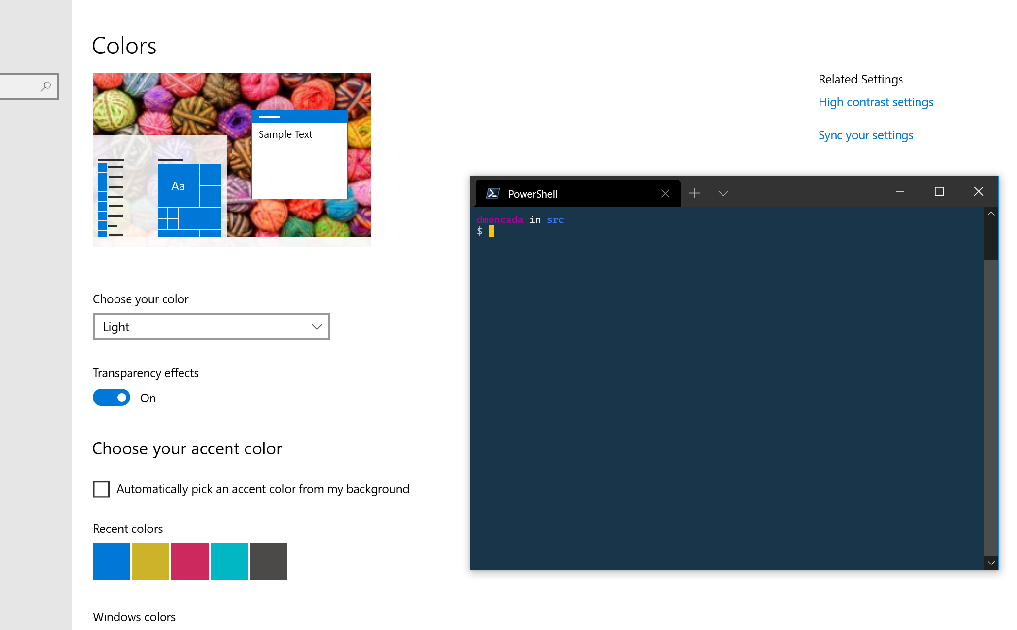The width and height of the screenshot is (1017, 630).
Task: Expand the Choose your color dropdown
Action: (x=211, y=327)
